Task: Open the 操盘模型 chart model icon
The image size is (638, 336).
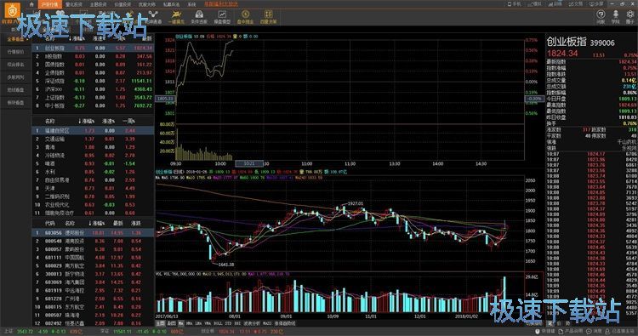Action: (222, 18)
